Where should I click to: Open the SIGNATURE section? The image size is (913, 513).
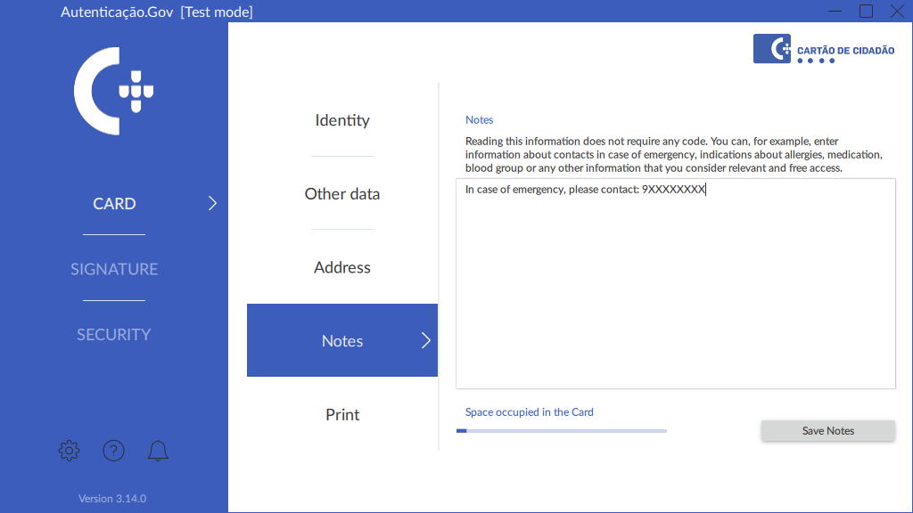pyautogui.click(x=114, y=269)
